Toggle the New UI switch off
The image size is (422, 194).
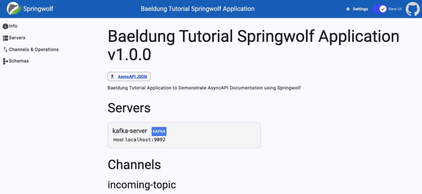click(380, 9)
